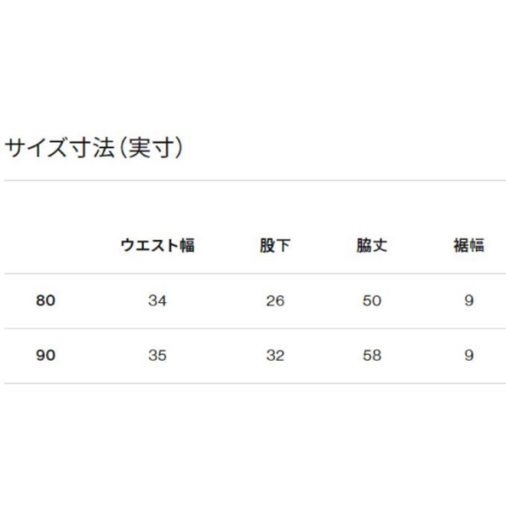
Task: Select the ウエスト幅 column header
Action: (157, 245)
